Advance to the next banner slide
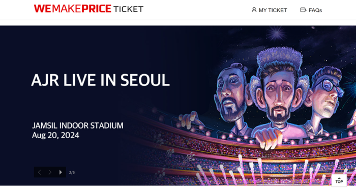Screen dimensions: 356x194 tap(50, 172)
